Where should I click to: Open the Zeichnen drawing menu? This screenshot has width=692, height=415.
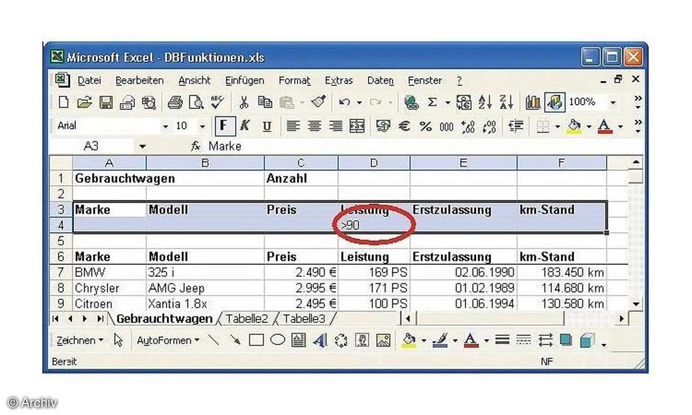80,341
